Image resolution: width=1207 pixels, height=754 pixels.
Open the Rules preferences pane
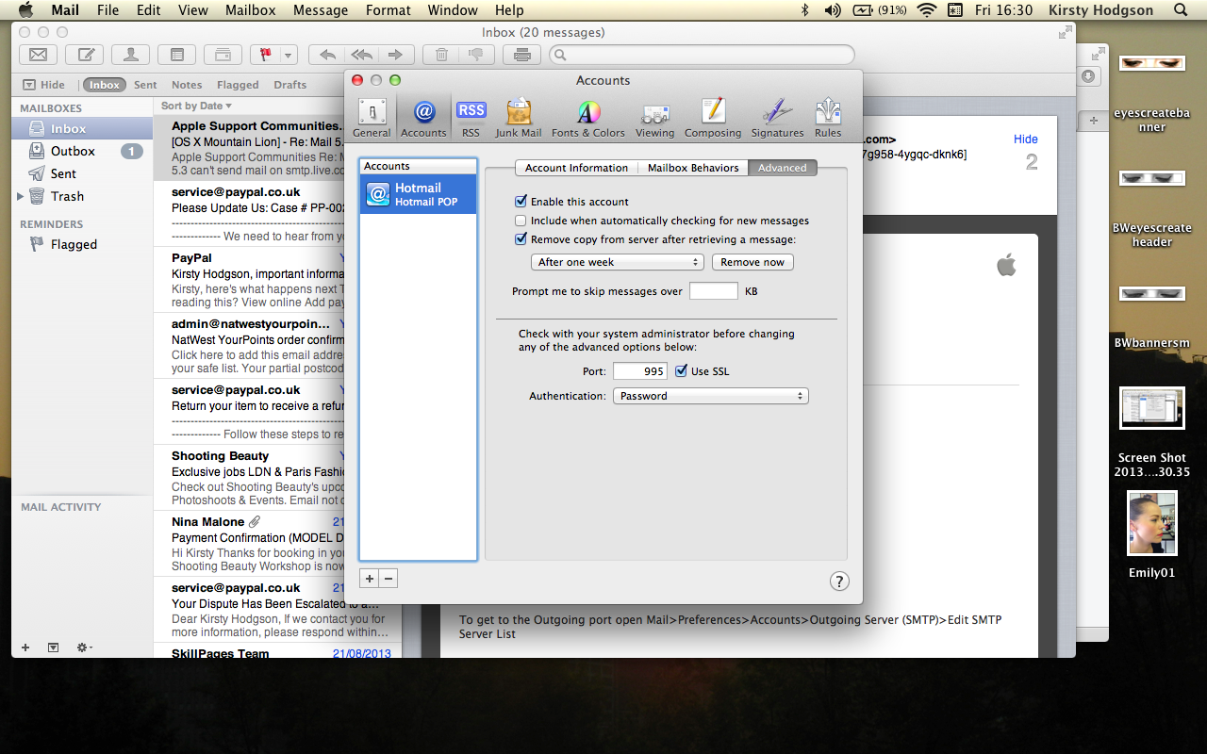point(828,118)
